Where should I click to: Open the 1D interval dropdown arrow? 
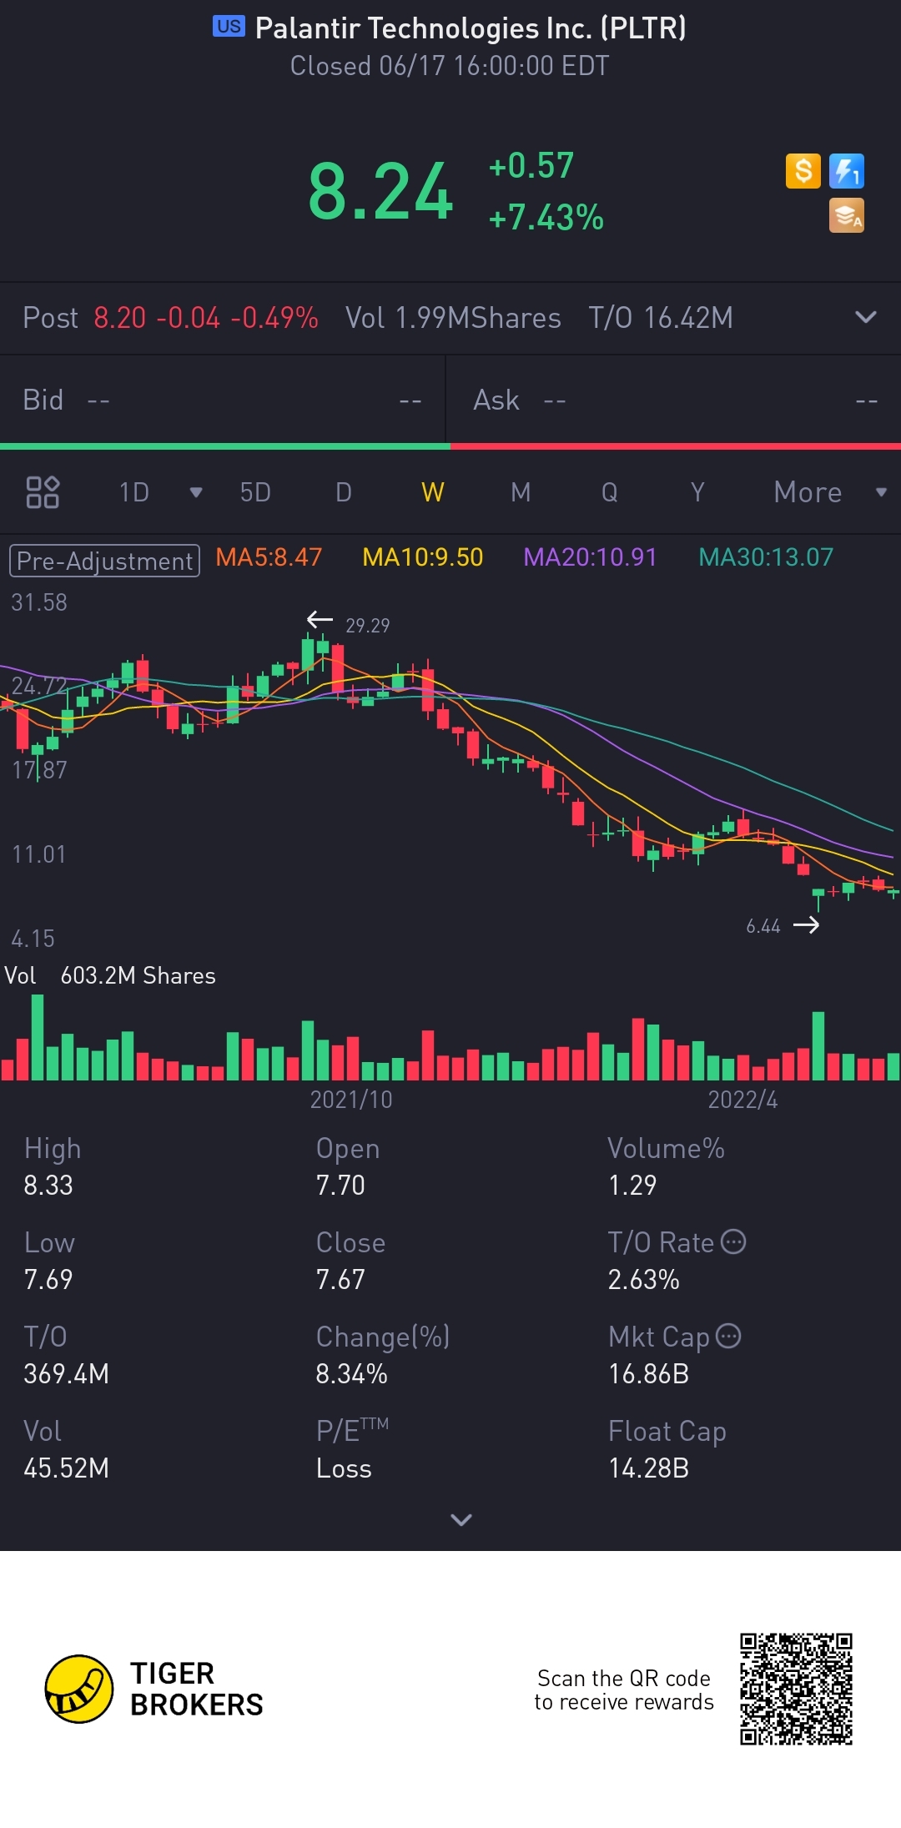pos(196,492)
